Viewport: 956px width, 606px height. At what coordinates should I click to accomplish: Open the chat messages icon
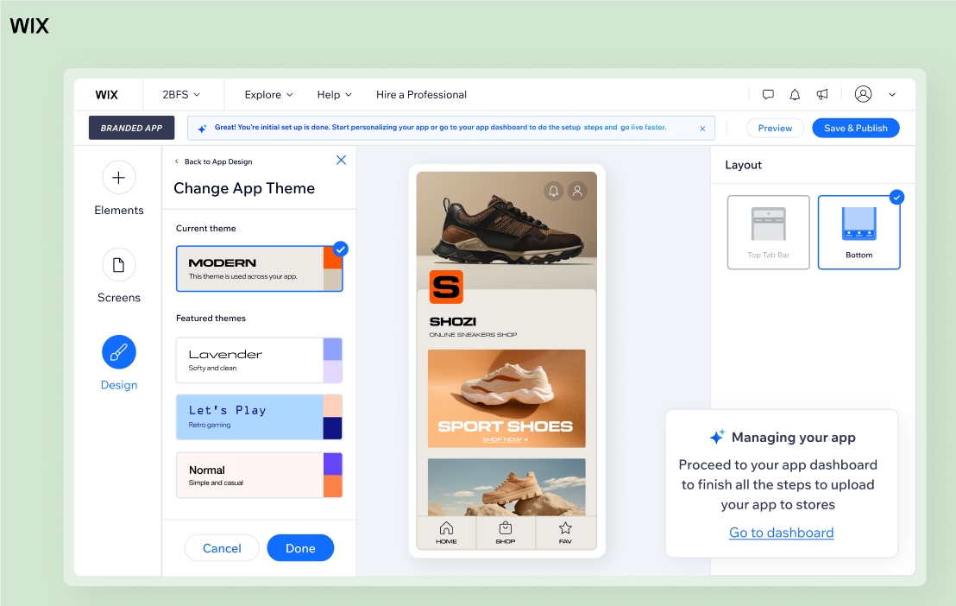[768, 95]
